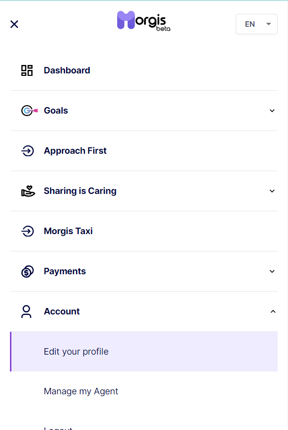The height and width of the screenshot is (430, 288).
Task: Select the Goals menu label
Action: [x=56, y=111]
